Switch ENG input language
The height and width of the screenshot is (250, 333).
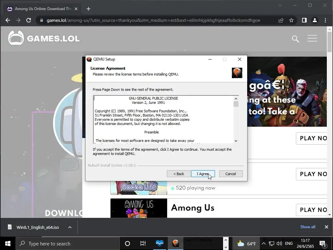pyautogui.click(x=289, y=243)
